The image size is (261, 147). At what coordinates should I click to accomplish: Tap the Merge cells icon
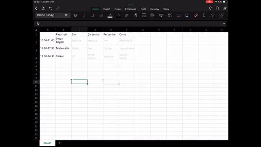(144, 16)
